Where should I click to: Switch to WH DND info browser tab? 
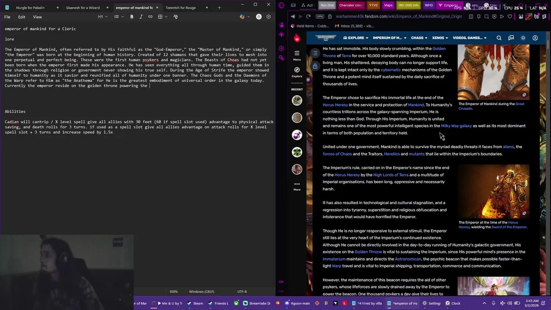[409, 5]
